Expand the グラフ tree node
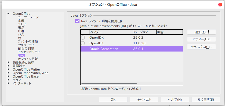 [x=8, y=80]
